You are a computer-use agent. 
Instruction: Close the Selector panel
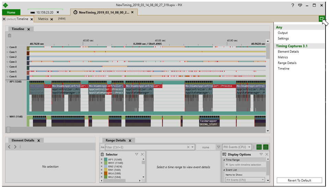point(142,154)
